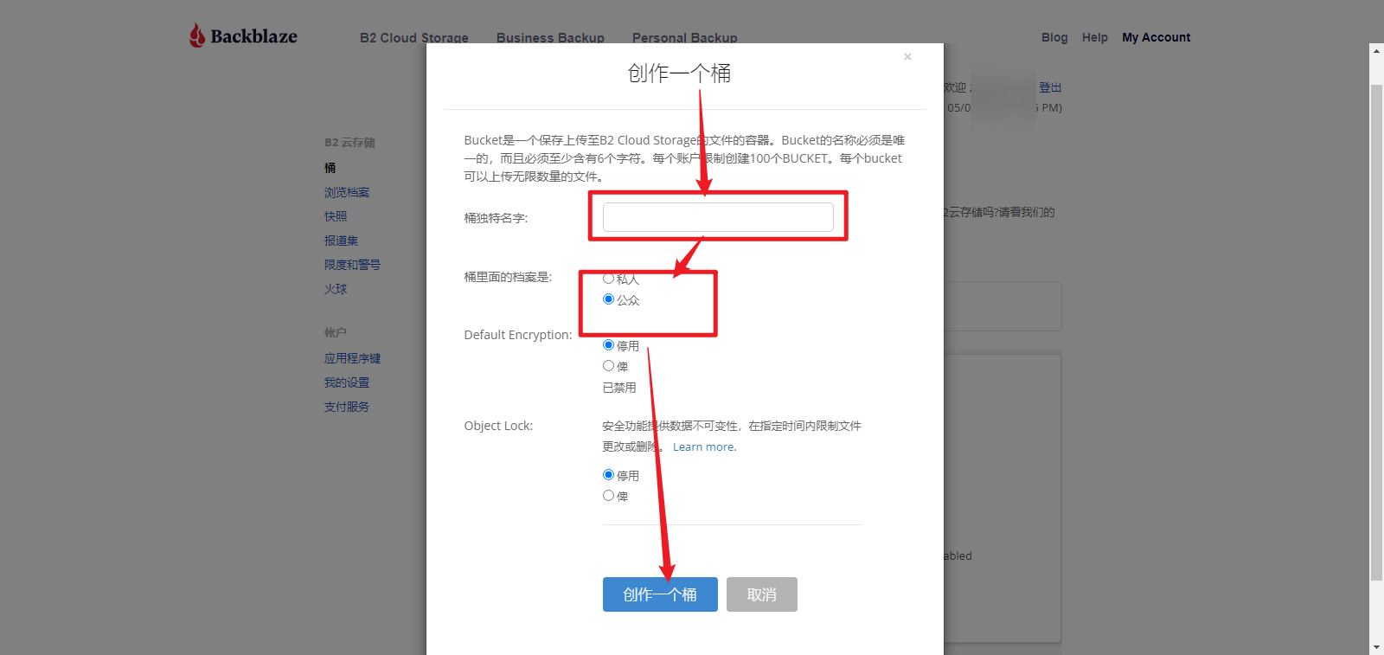
Task: Close the create bucket dialog with X
Action: tap(907, 57)
